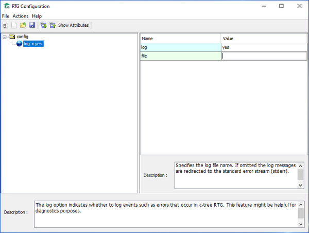Close the RTG Configuration window
The width and height of the screenshot is (309, 233).
coord(299,6)
